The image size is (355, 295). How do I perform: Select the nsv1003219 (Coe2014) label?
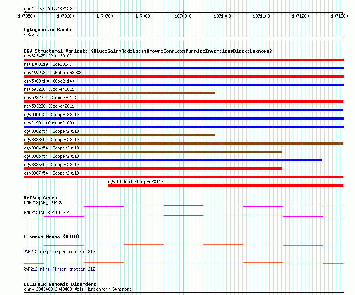click(x=48, y=64)
